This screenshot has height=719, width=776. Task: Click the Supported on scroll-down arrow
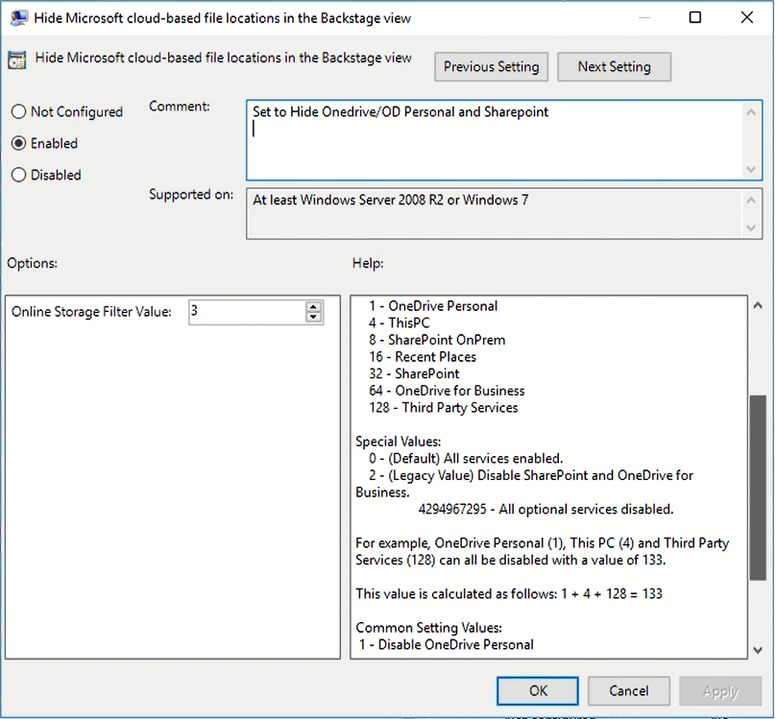(750, 228)
